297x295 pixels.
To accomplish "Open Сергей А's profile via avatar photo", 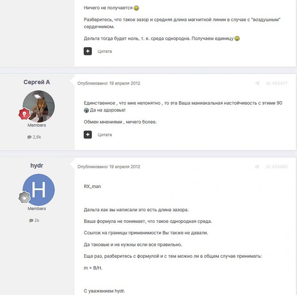I will [39, 107].
